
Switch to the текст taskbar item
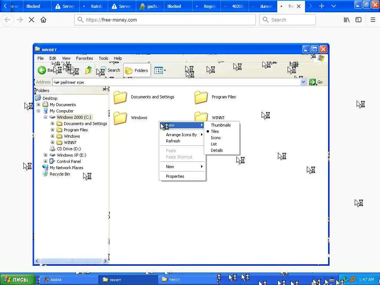coord(188,280)
